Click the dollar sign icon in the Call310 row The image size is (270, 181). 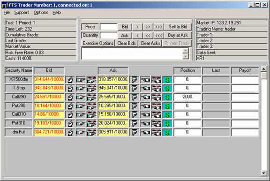(167, 115)
